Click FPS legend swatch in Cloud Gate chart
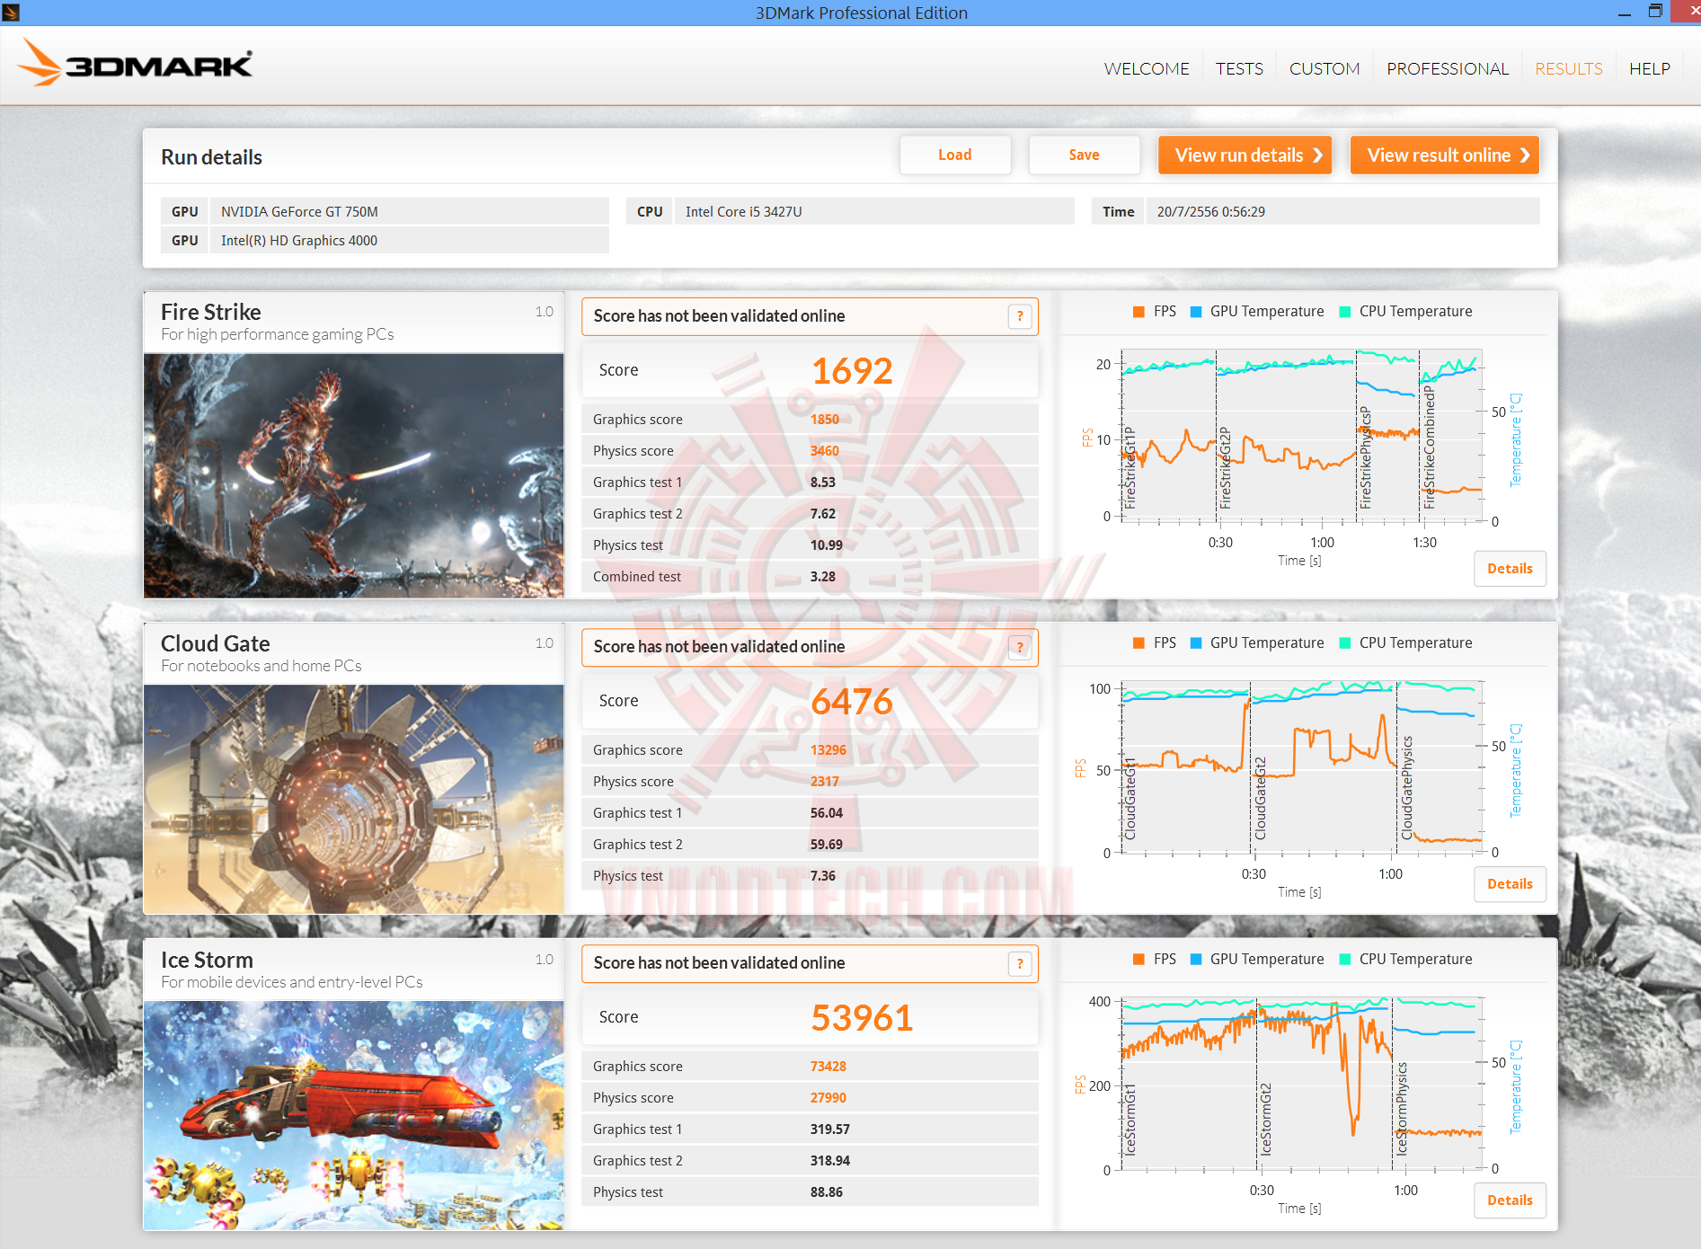 click(x=1138, y=643)
